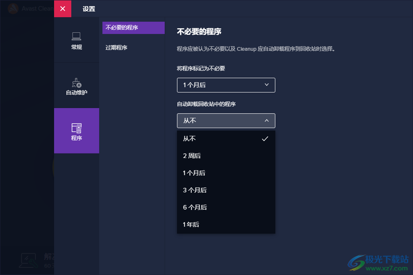The width and height of the screenshot is (413, 275).
Task: Click the 不必要的程序 page heading
Action: point(199,32)
